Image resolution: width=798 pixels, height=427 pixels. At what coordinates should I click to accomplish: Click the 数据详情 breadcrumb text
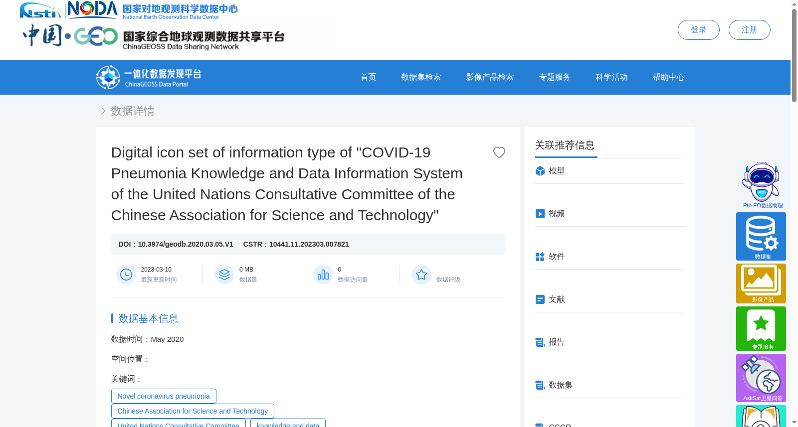coord(133,111)
